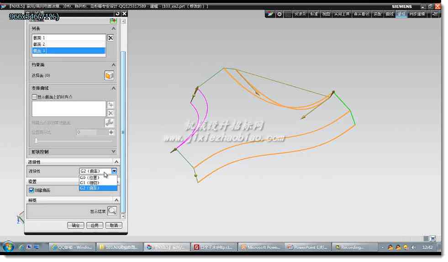Collapse the 列表 section

(x=113, y=29)
